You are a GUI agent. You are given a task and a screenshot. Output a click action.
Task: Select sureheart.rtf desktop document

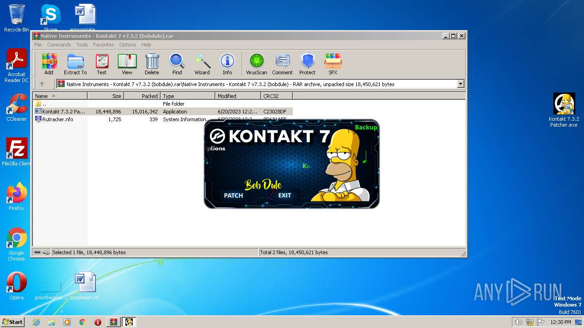pyautogui.click(x=85, y=286)
